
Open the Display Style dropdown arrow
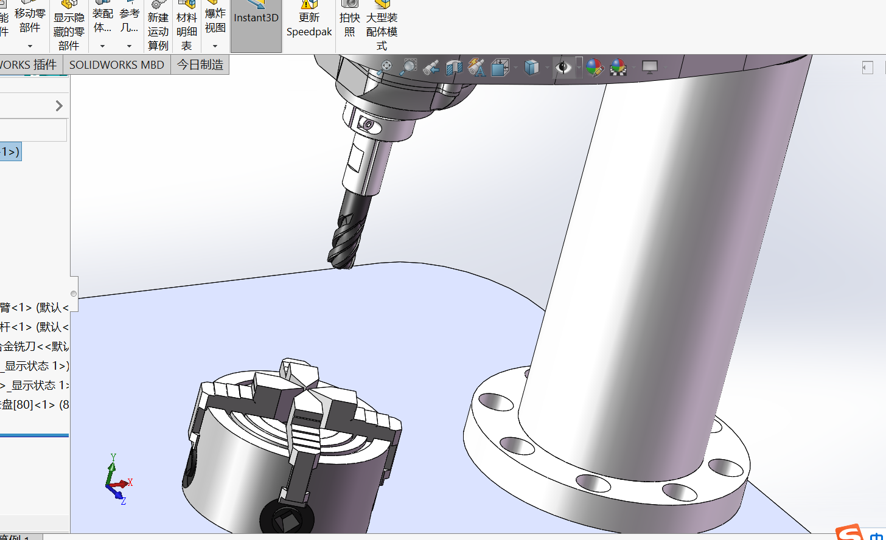(x=547, y=67)
